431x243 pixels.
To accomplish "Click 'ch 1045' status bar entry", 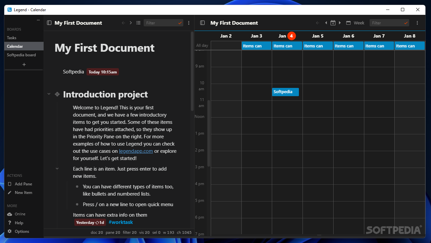I will pyautogui.click(x=184, y=232).
